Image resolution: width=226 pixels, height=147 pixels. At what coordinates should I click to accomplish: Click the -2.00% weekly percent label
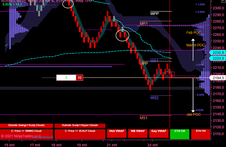[x=200, y=50]
